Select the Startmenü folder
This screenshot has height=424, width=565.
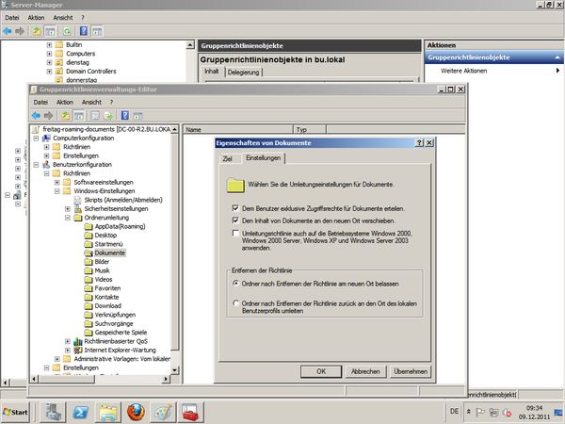coord(108,244)
